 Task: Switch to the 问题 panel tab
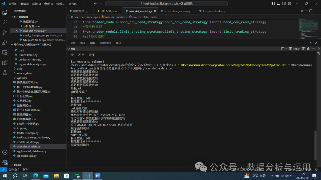[73, 43]
